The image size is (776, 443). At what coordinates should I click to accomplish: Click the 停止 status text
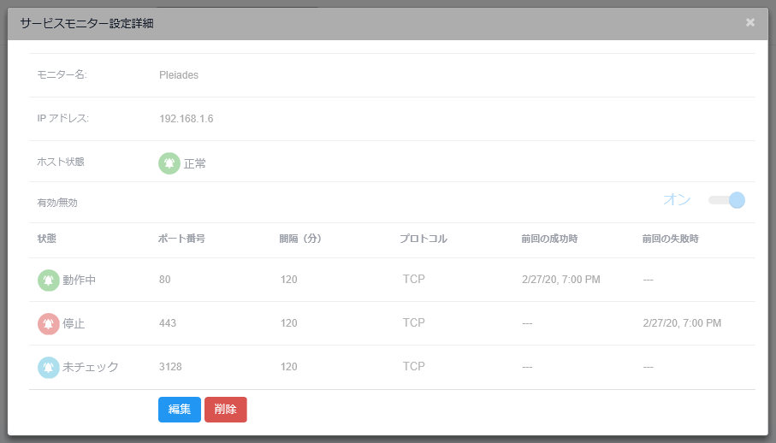click(74, 323)
